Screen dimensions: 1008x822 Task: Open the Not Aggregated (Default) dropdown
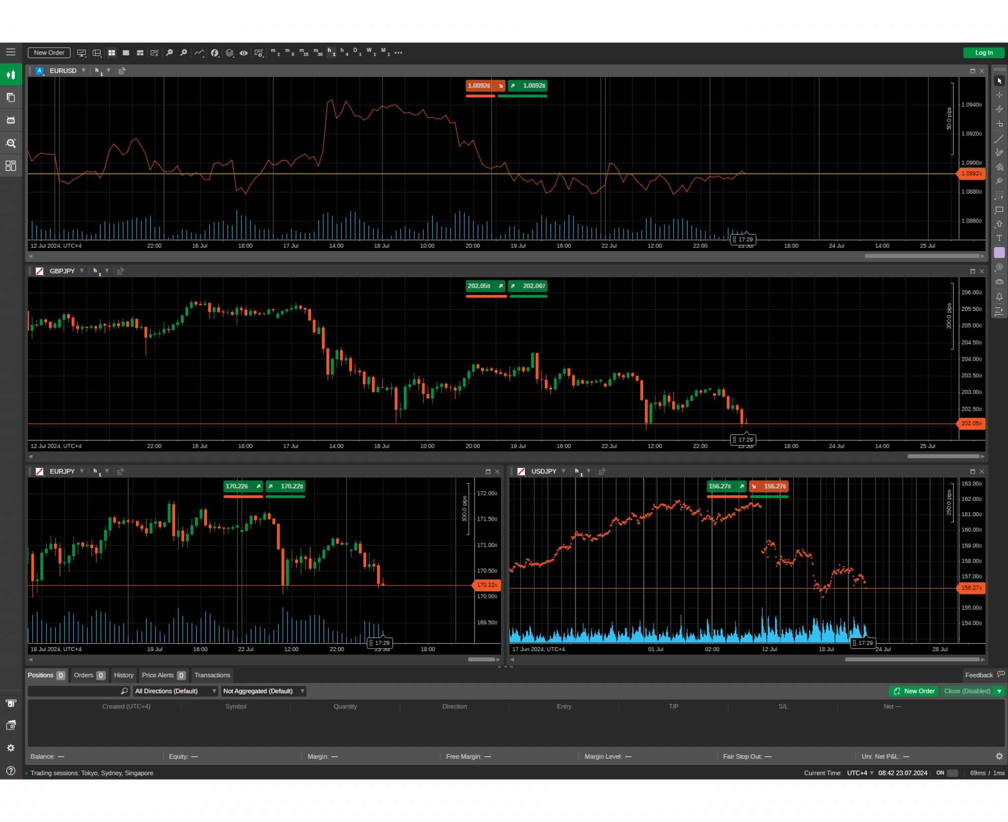263,691
